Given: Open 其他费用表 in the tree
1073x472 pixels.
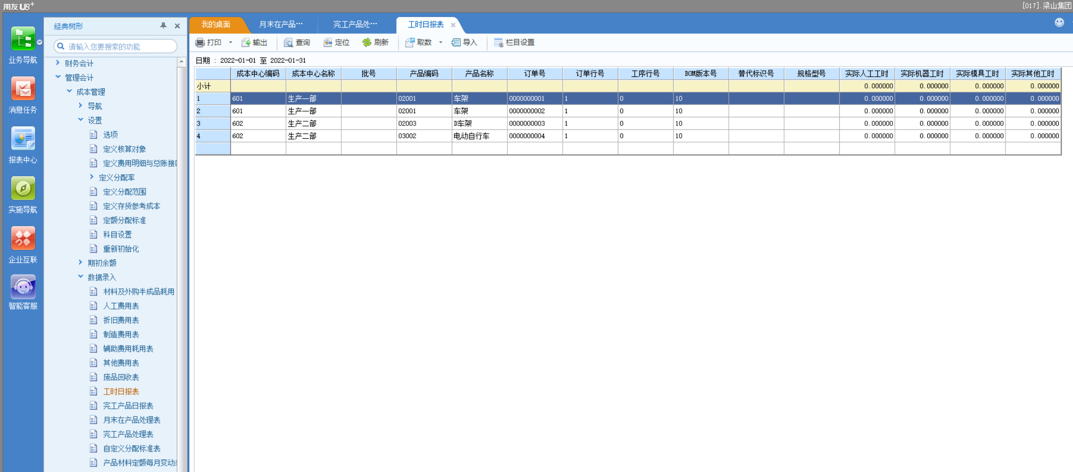Looking at the screenshot, I should click(121, 363).
